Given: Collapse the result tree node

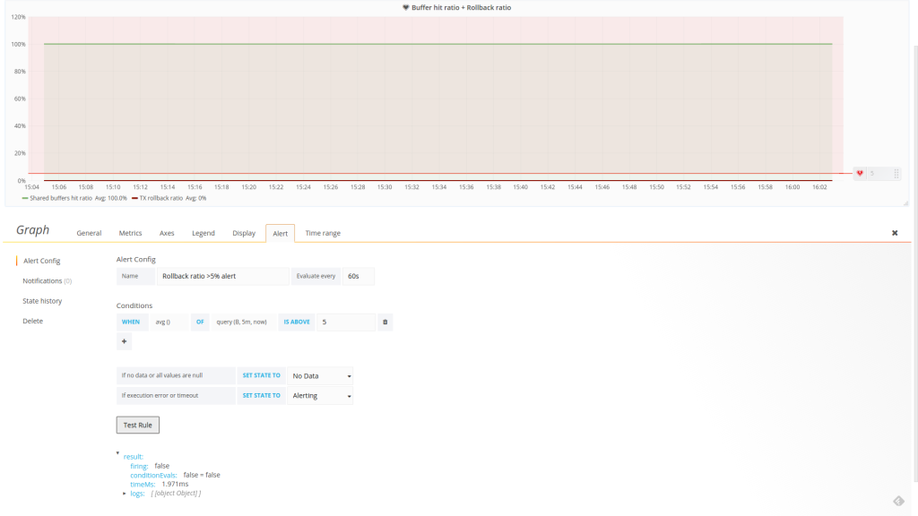Looking at the screenshot, I should coord(118,453).
